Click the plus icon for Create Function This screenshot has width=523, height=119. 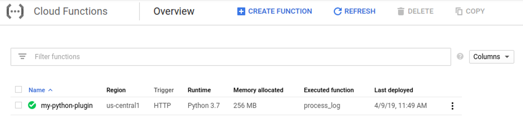point(241,11)
